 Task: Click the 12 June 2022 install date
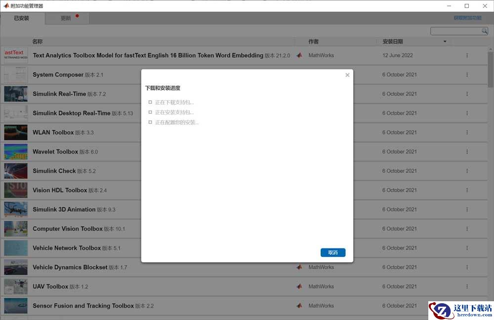click(397, 55)
